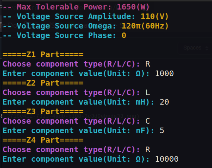
Task: Click the Z4 value 10000
Action: tap(167, 159)
